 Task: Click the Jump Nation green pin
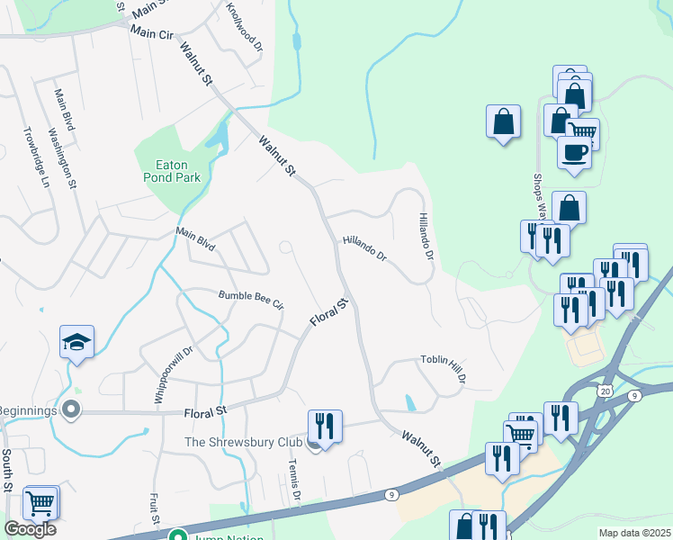click(x=177, y=535)
